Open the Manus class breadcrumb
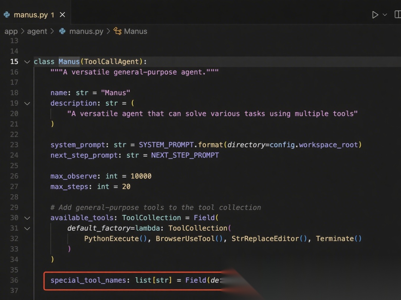Screen dimensions: 401x300 tap(136, 31)
